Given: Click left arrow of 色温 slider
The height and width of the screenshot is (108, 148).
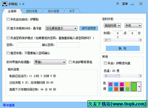Looking at the screenshot, I should [x=105, y=76].
